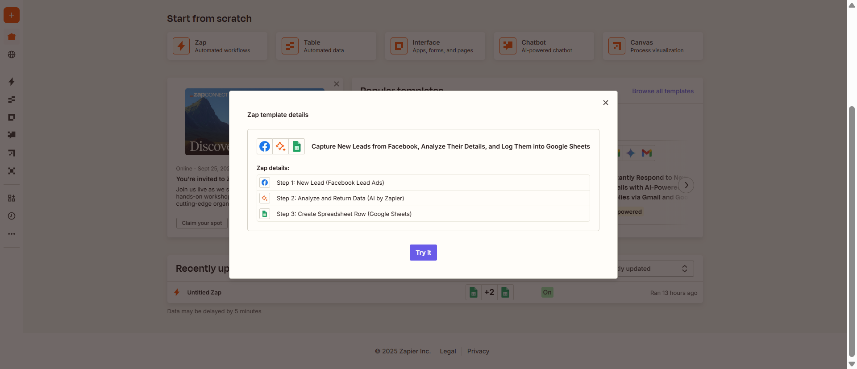Click the template title Capture New Leads from Facebook
This screenshot has height=369, width=857.
tap(451, 146)
